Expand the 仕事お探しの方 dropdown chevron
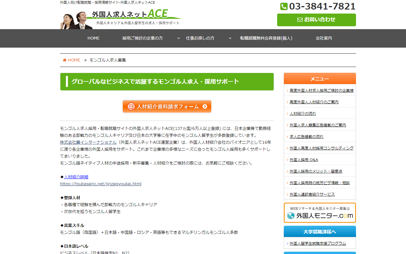This screenshot has width=406, height=254. click(x=230, y=38)
